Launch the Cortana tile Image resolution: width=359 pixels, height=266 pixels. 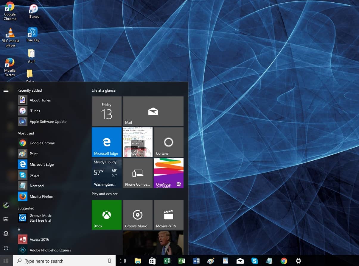tap(169, 142)
